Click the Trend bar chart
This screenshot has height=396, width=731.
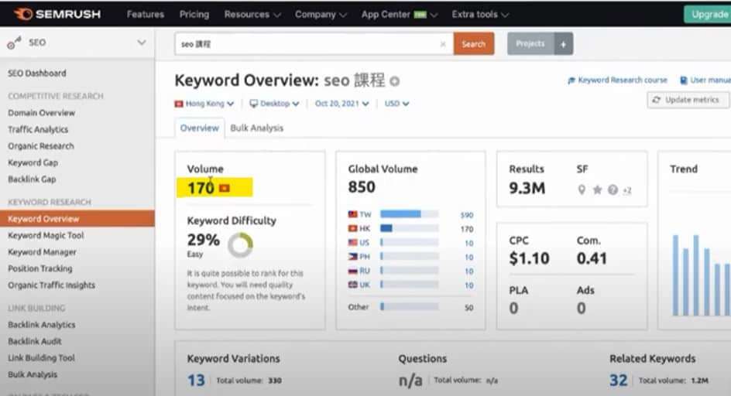(x=701, y=275)
